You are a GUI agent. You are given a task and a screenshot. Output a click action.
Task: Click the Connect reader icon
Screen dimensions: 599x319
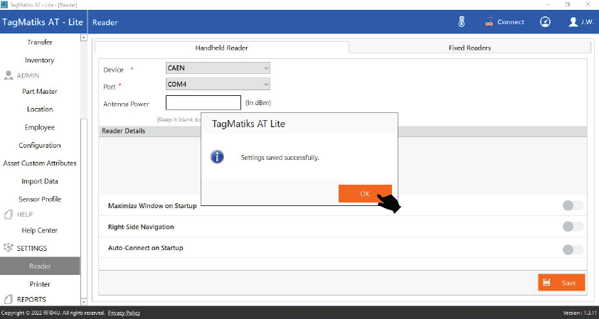[x=489, y=22]
